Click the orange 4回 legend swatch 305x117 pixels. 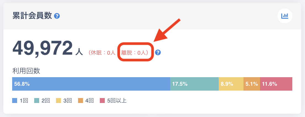tap(81, 101)
